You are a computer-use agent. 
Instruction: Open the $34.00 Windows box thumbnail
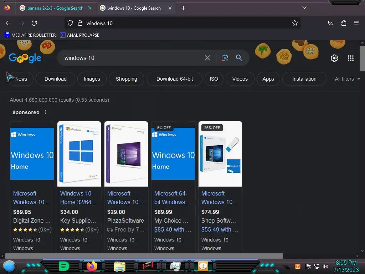[x=79, y=154]
